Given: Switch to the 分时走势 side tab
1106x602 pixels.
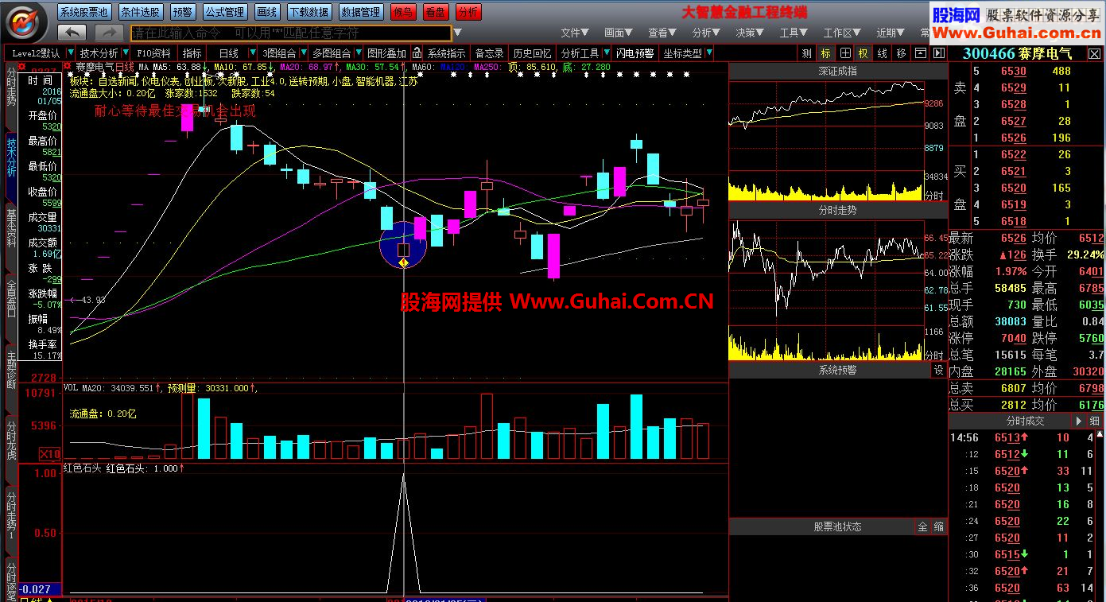Looking at the screenshot, I should click(11, 87).
